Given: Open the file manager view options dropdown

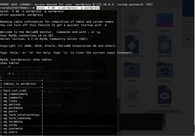Looking at the screenshot, I should [150, 4].
